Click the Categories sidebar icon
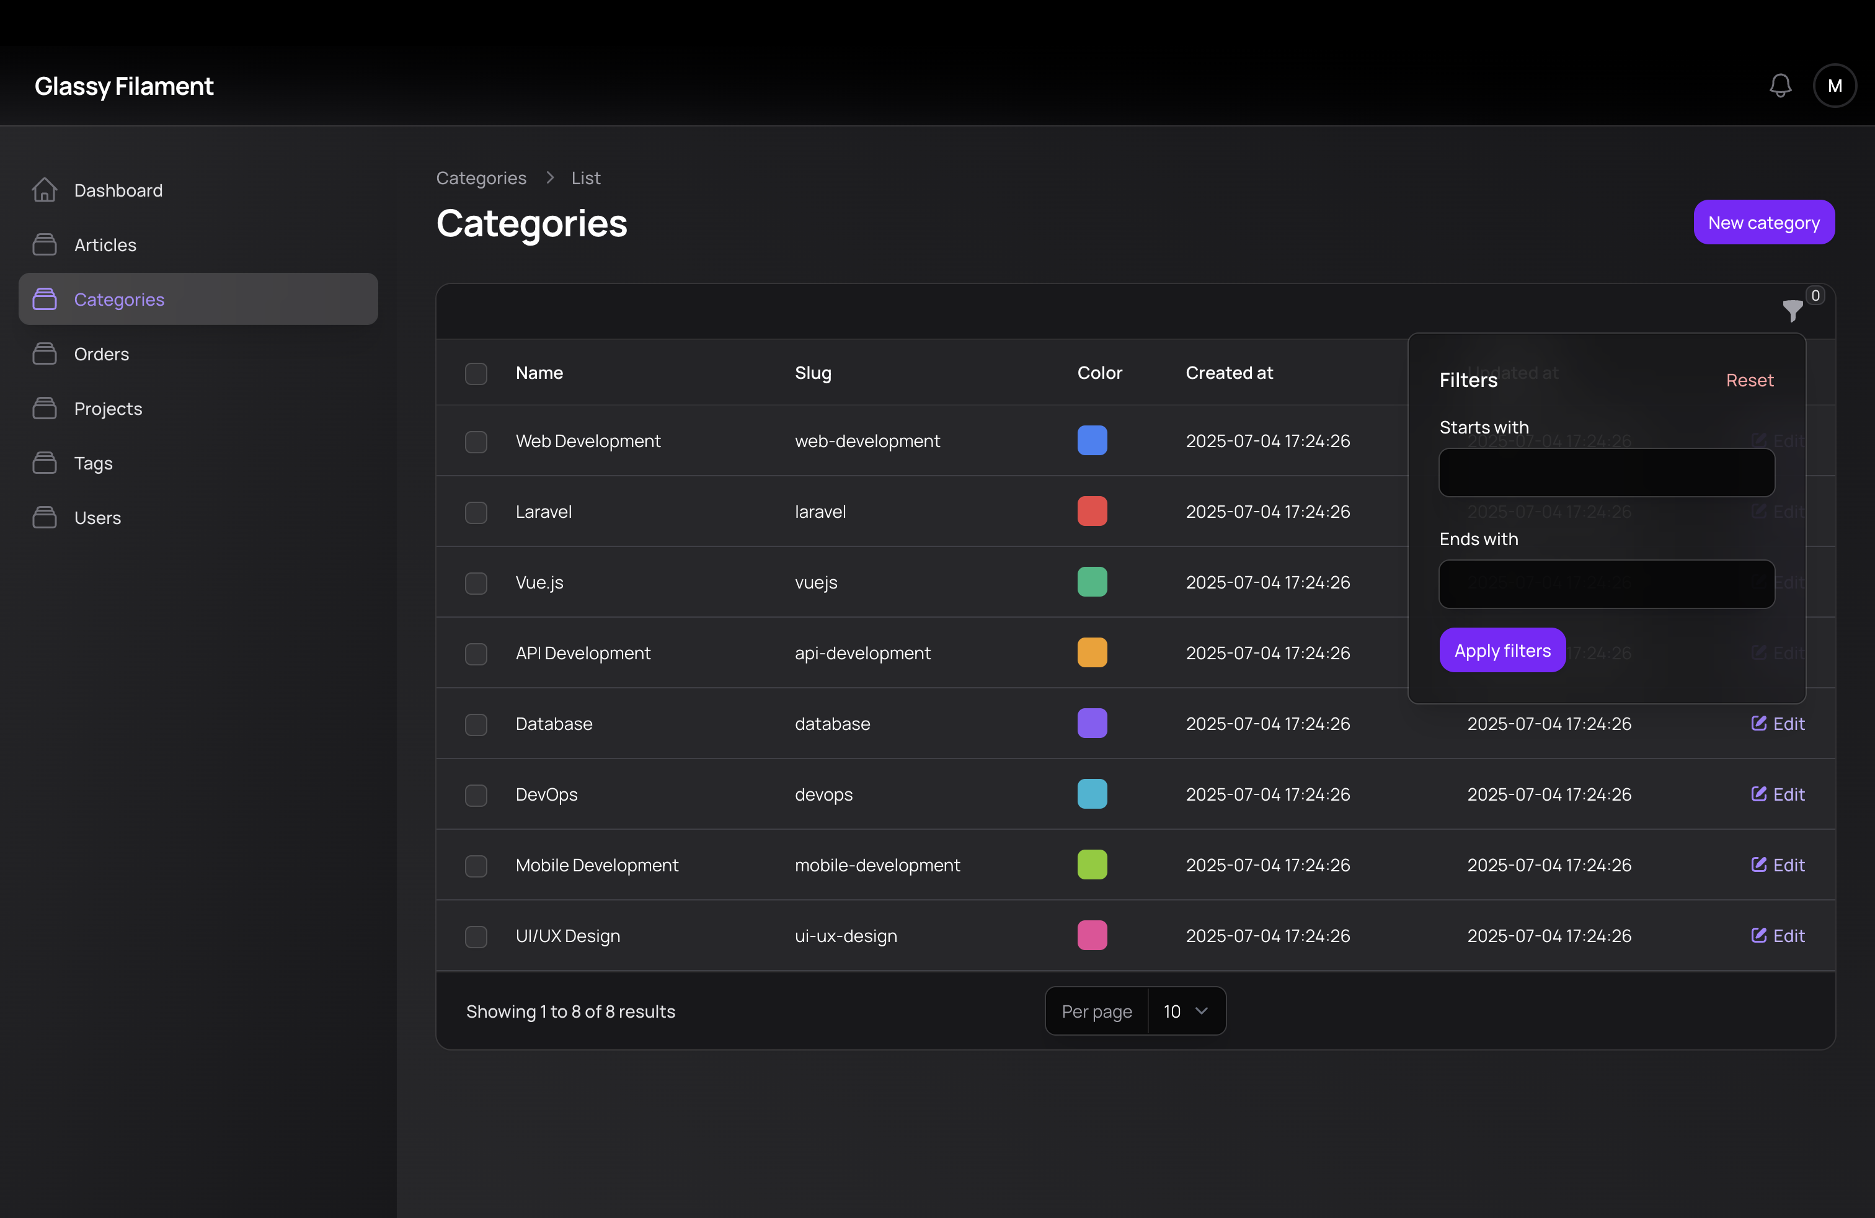The width and height of the screenshot is (1875, 1218). 45,300
